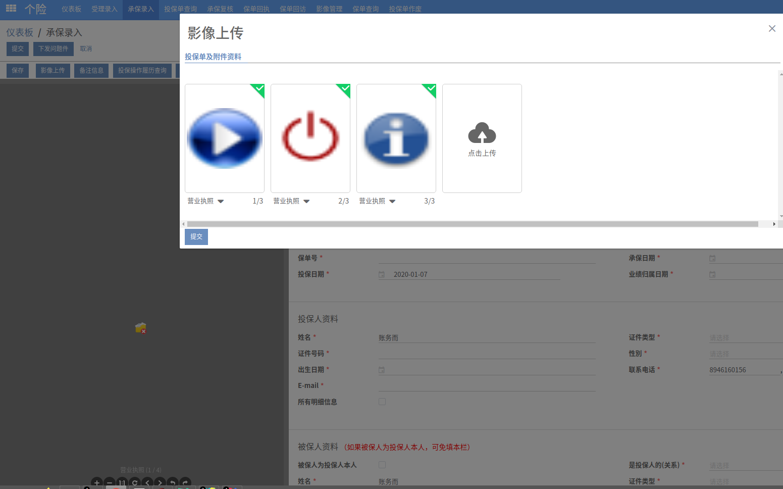
Task: Go to next image page
Action: pos(160,482)
